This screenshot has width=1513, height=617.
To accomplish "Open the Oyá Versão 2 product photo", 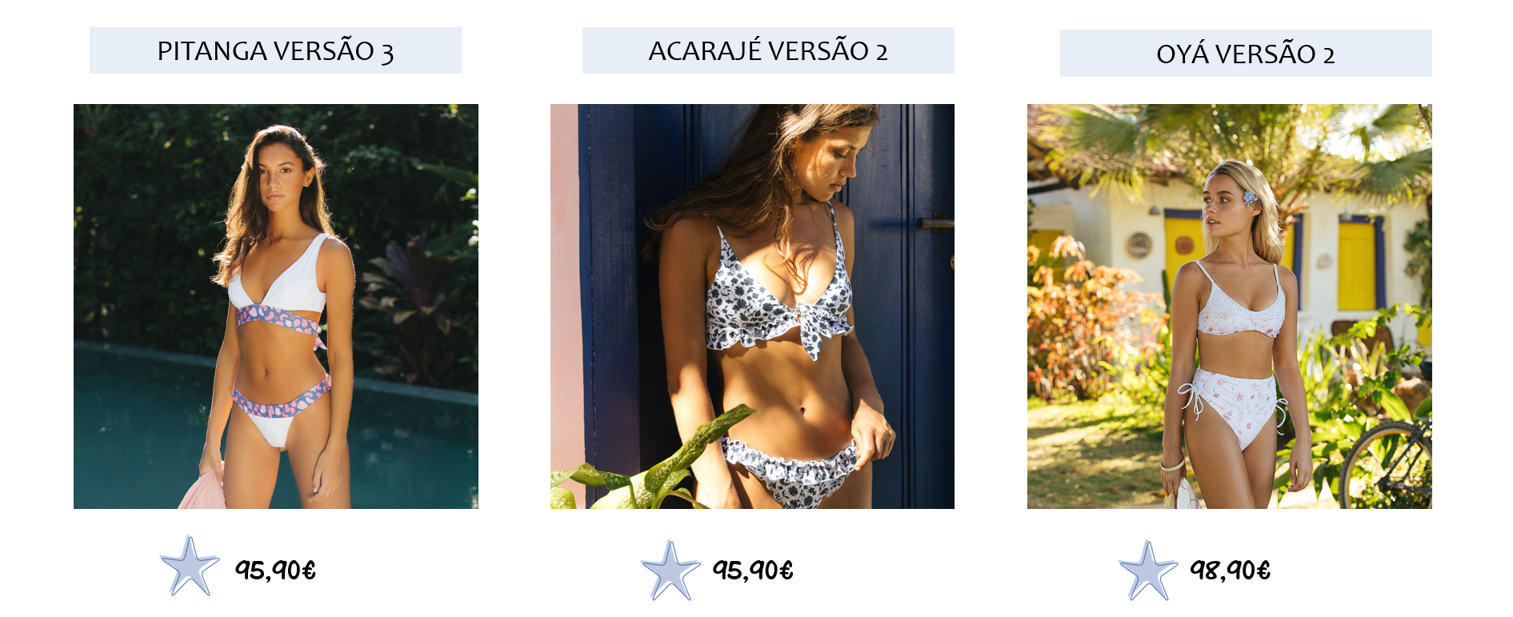I will (x=1230, y=306).
